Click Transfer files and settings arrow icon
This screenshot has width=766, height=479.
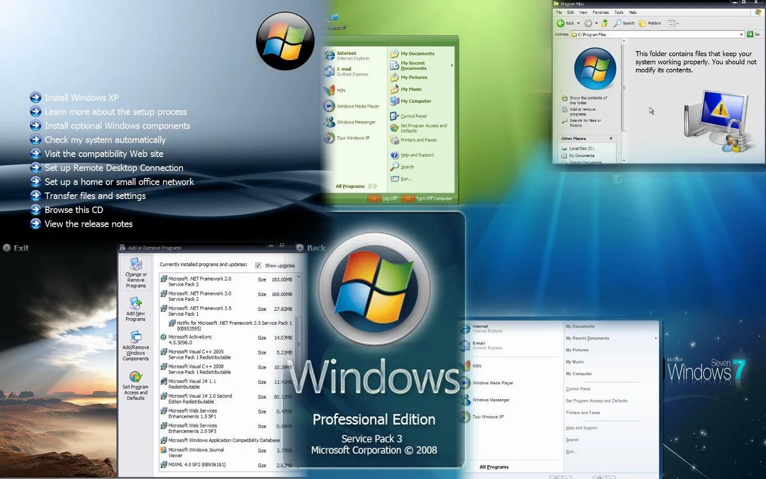tap(36, 196)
